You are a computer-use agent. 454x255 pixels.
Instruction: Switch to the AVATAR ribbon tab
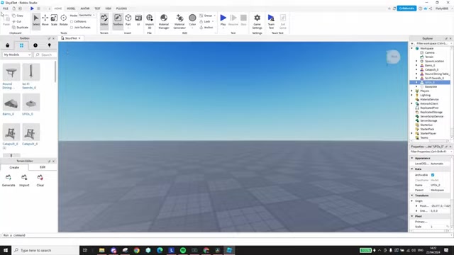85,8
